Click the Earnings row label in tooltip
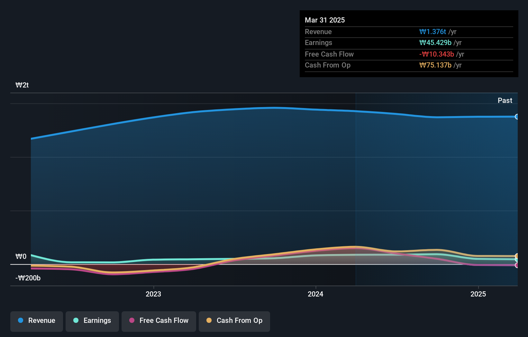Image resolution: width=528 pixels, height=337 pixels. 318,42
